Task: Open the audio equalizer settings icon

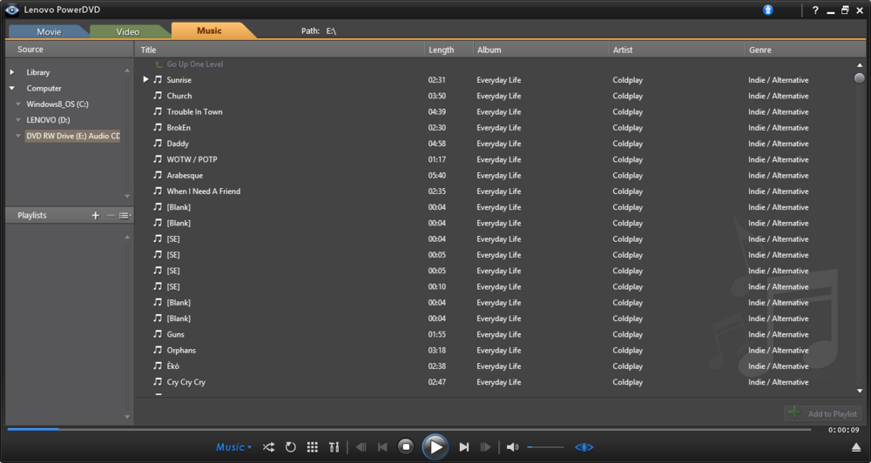Action: point(334,447)
